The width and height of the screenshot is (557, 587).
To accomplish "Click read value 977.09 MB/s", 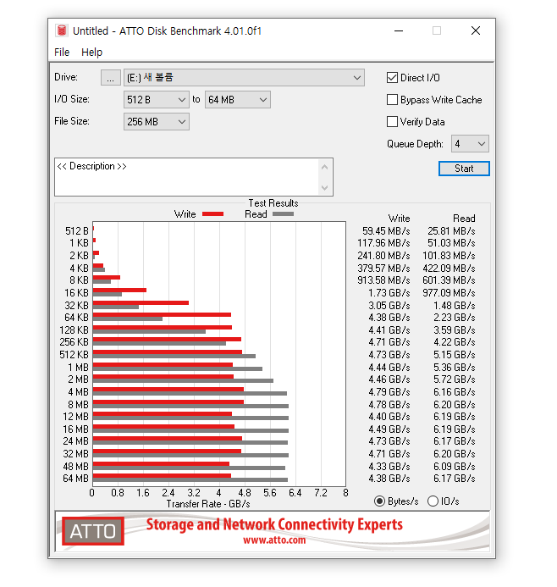I will click(x=449, y=293).
